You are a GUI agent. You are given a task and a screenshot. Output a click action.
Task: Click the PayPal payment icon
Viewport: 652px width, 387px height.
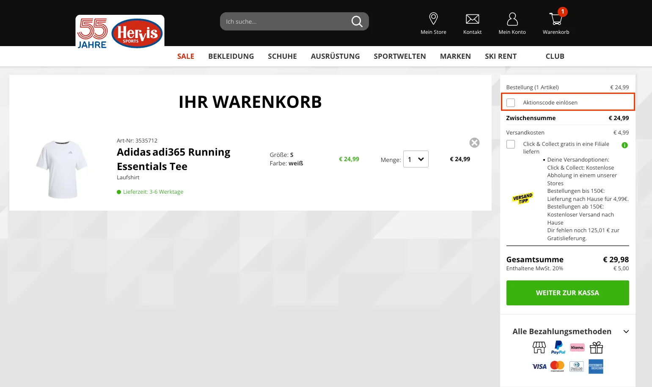[x=558, y=348]
